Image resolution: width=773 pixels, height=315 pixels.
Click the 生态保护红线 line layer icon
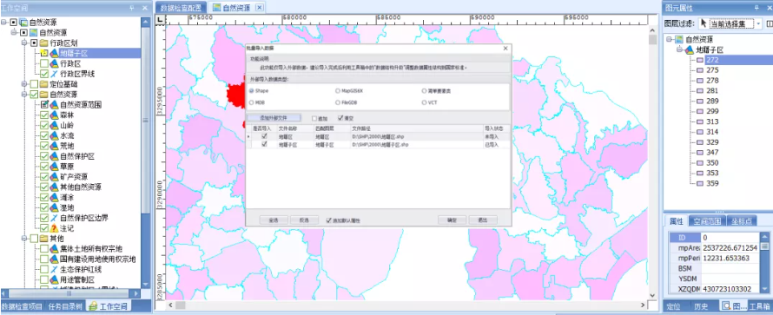54,269
